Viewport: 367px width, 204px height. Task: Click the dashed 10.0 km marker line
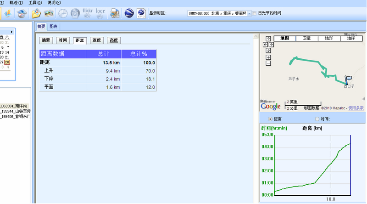pyautogui.click(x=331, y=165)
